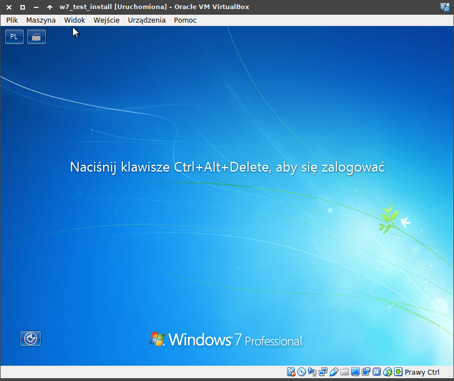
Task: Open the Ease of Access button
Action: (31, 339)
